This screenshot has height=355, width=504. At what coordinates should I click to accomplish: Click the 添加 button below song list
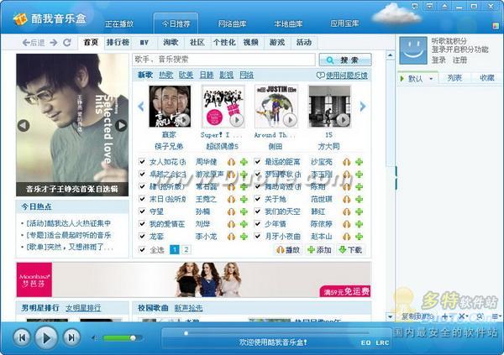coord(319,250)
